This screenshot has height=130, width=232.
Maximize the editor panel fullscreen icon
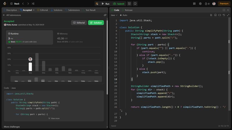pyautogui.click(x=224, y=10)
